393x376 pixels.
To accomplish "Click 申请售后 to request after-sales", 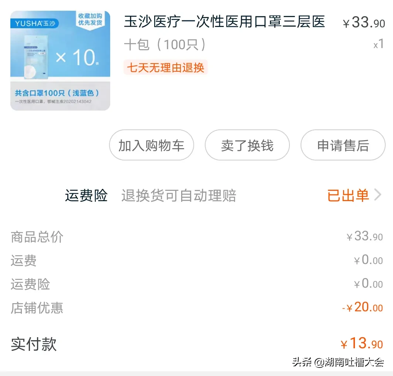I will coord(343,145).
